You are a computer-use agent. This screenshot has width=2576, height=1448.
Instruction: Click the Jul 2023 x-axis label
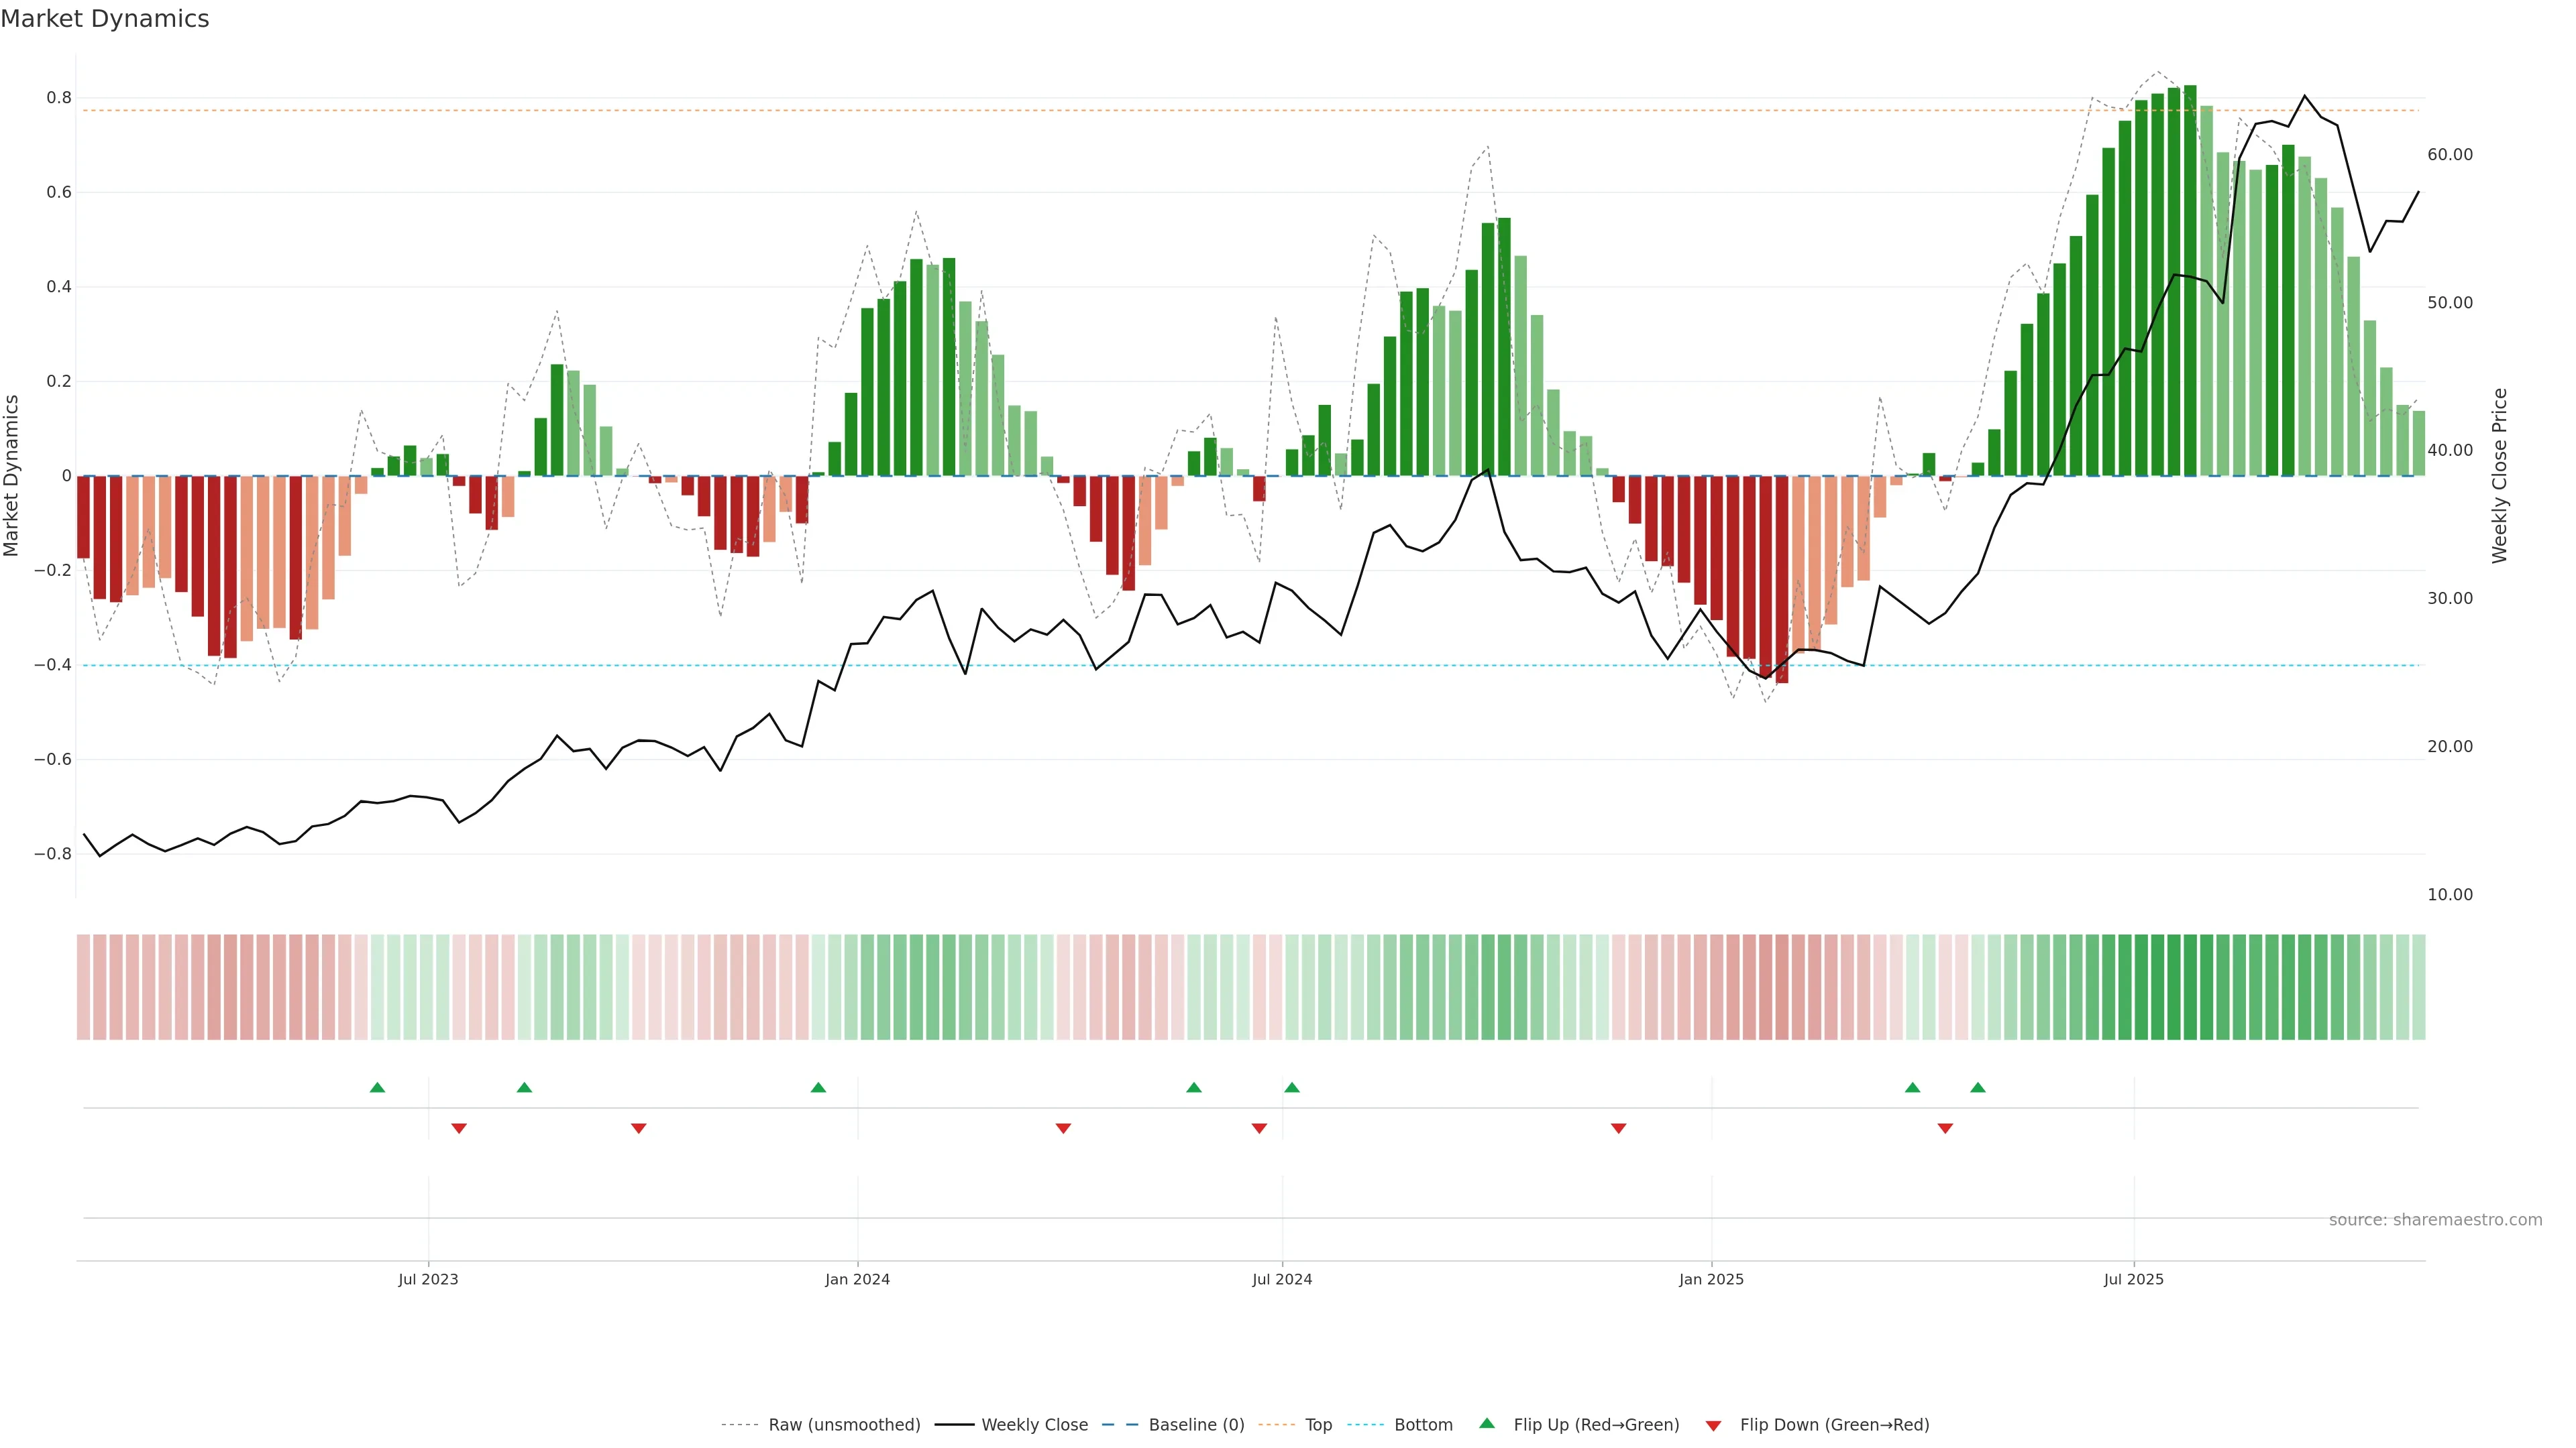point(428,1279)
